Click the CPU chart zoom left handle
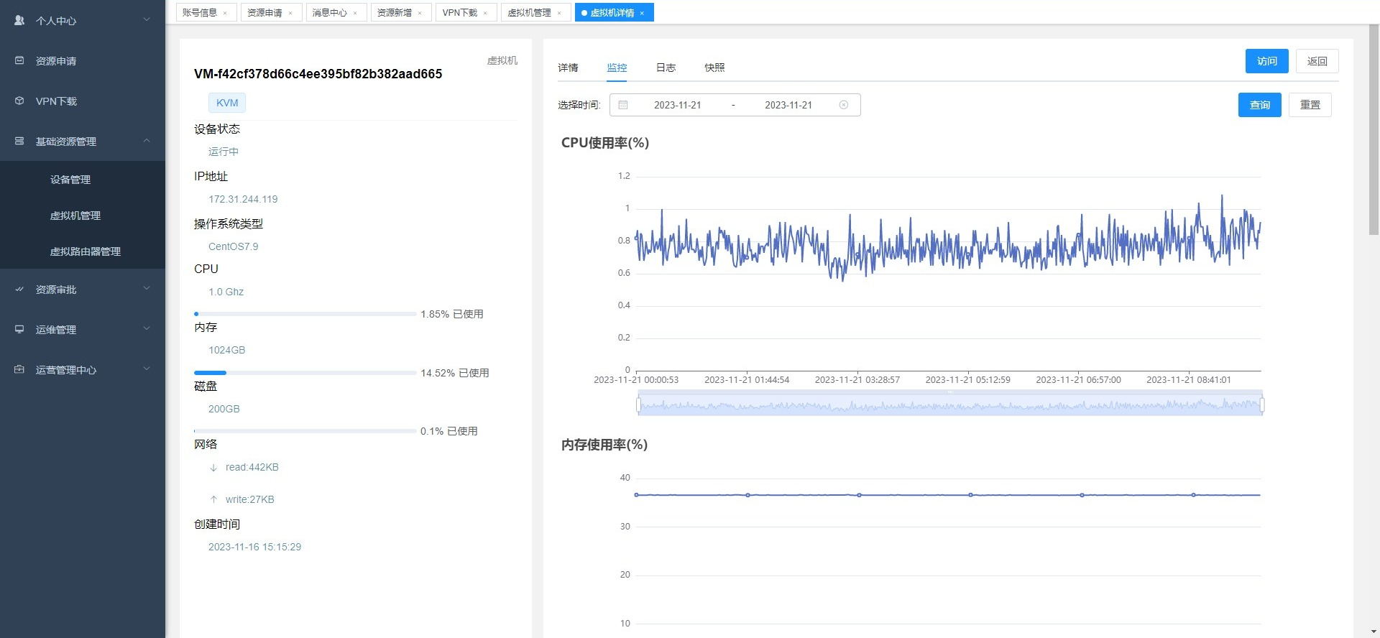 click(x=638, y=405)
